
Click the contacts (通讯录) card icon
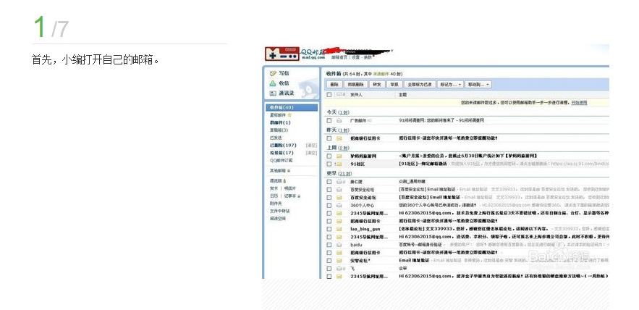click(x=273, y=93)
